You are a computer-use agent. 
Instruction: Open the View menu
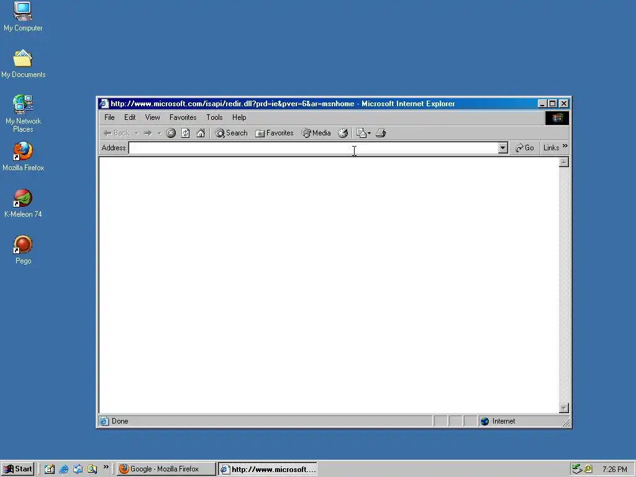point(153,117)
